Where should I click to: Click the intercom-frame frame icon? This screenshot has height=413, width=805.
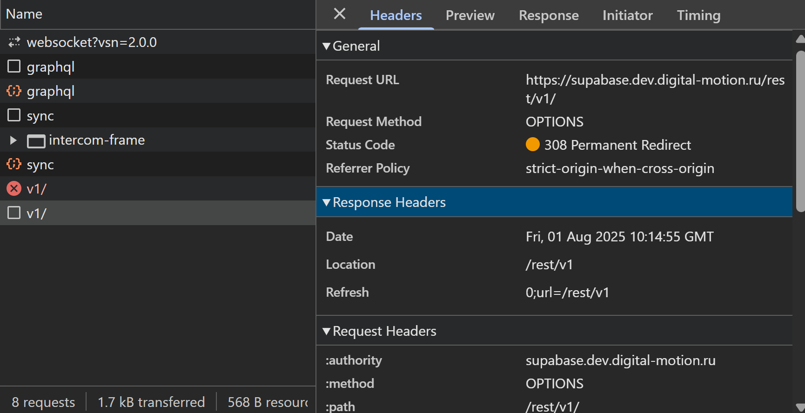(36, 140)
